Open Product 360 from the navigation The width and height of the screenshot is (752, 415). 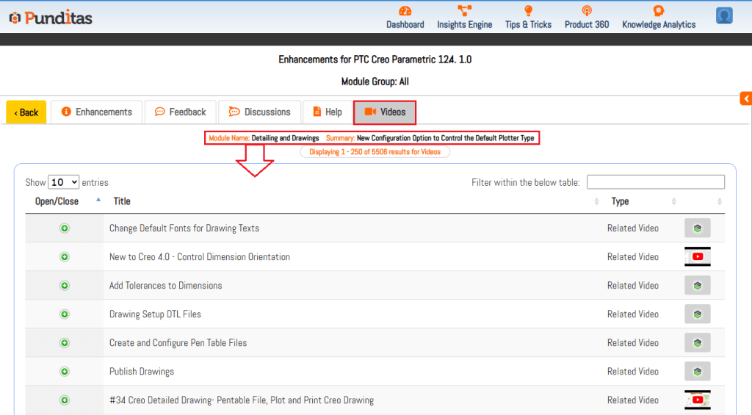click(586, 11)
